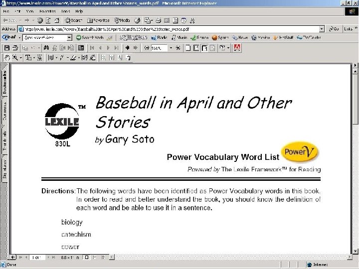Open the rotate view dropdown arrow

228,48
